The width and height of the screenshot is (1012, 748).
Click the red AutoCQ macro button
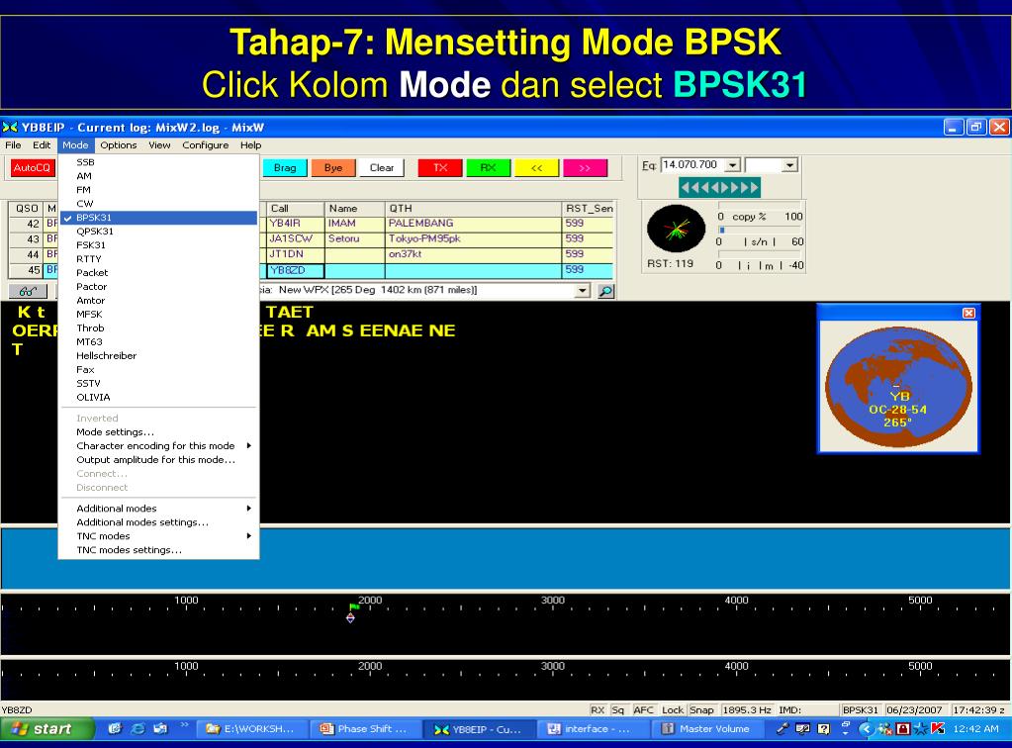coord(33,168)
